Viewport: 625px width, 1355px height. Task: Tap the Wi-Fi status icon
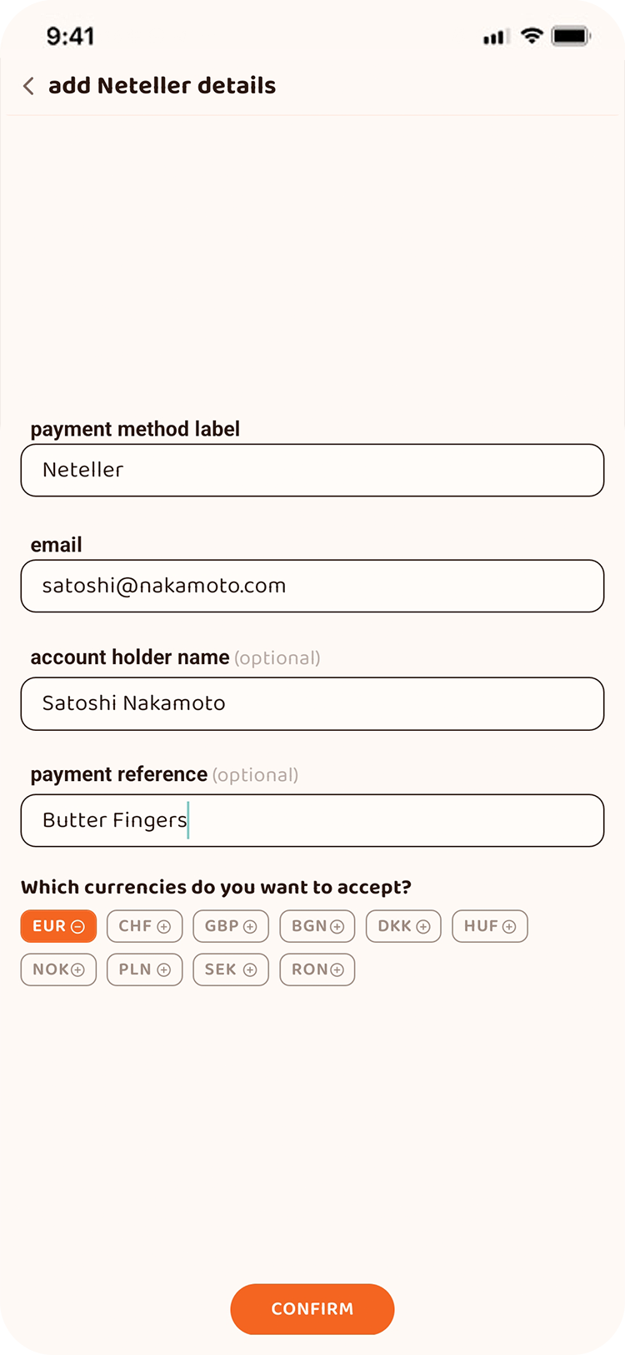click(532, 36)
